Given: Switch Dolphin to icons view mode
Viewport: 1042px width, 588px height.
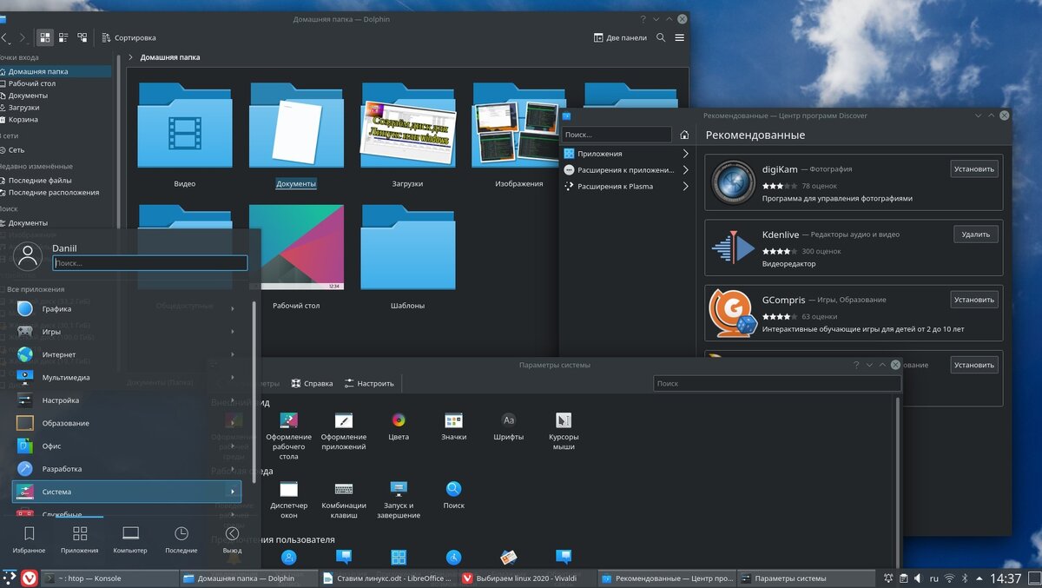Looking at the screenshot, I should coord(45,37).
